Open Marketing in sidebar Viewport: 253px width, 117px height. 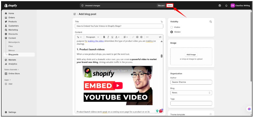[13, 30]
